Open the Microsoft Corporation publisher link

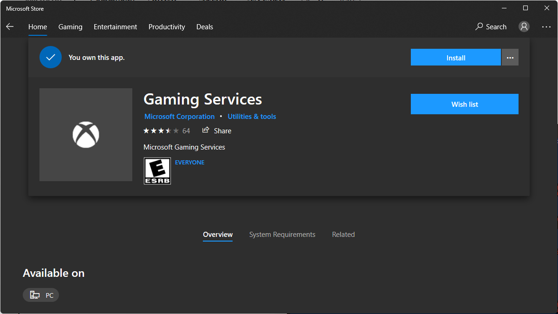[x=180, y=117]
